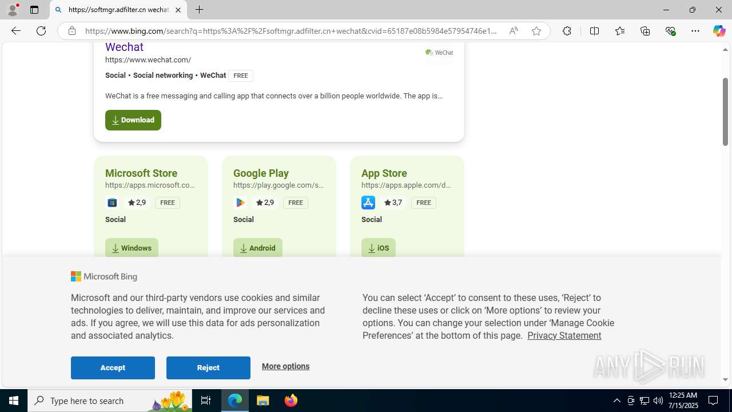This screenshot has width=732, height=412.
Task: Close the softmgr.adfilter.cn wechat tab
Action: click(x=178, y=10)
